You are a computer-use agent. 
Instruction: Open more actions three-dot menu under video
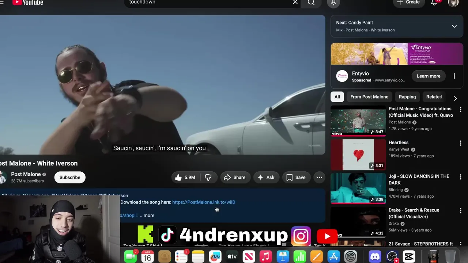319,178
